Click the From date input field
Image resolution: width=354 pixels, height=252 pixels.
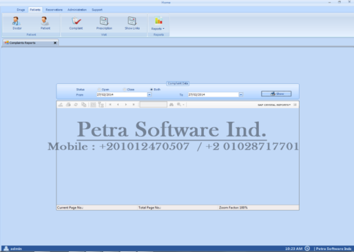pos(122,95)
